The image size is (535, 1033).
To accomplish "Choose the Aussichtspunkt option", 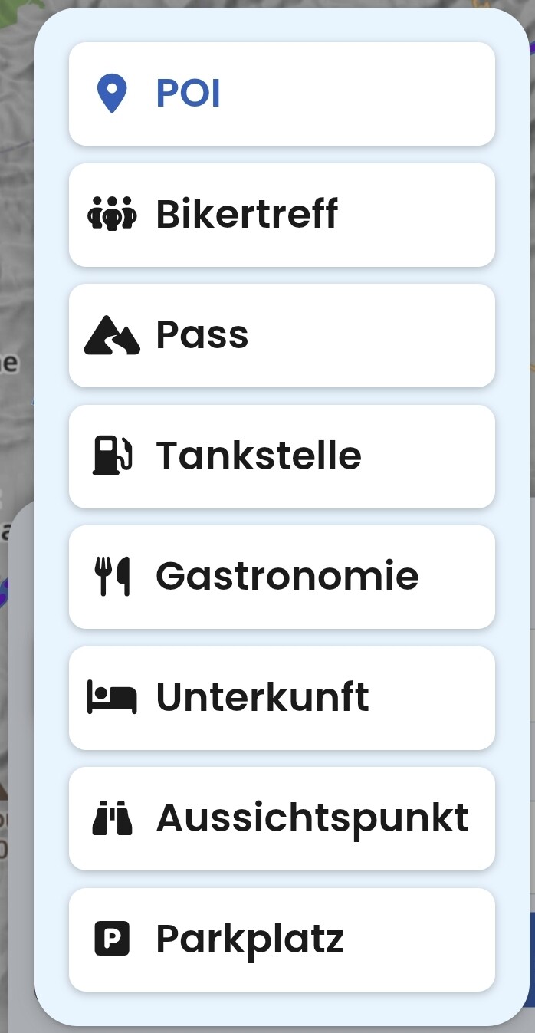I will [282, 818].
